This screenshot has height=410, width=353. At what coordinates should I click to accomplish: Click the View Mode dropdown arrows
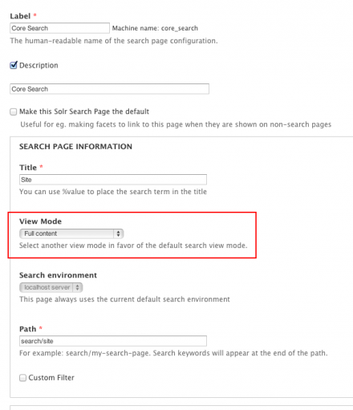click(118, 233)
